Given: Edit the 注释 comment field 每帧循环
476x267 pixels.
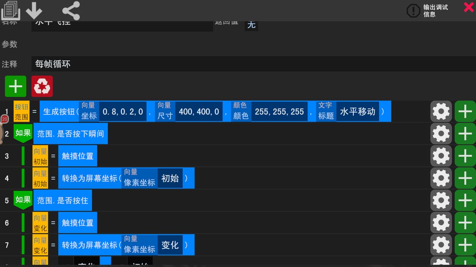Looking at the screenshot, I should point(254,64).
